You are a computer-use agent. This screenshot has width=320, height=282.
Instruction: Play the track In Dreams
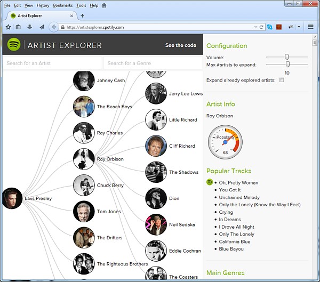(230, 219)
